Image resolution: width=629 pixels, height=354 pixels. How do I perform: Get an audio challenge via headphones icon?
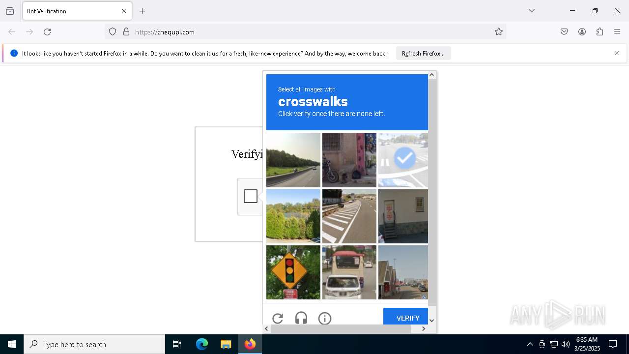click(301, 318)
